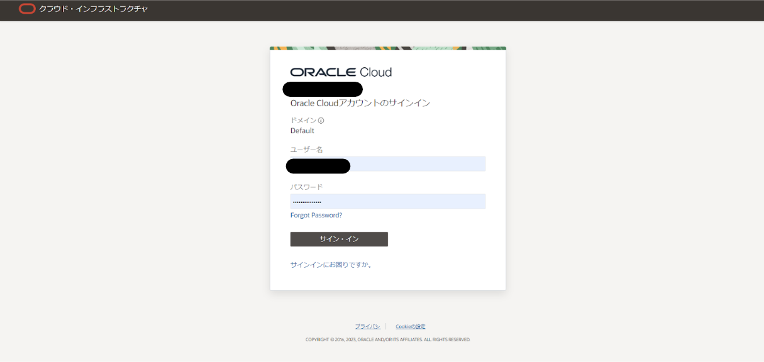The image size is (764, 362).
Task: Open the Cookieの設定 footer link
Action: (x=411, y=327)
